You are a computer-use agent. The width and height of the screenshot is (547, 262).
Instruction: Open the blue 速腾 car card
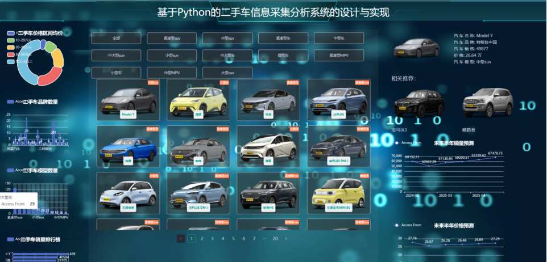click(128, 146)
